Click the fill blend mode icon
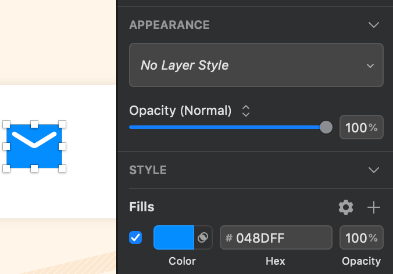 coord(203,237)
